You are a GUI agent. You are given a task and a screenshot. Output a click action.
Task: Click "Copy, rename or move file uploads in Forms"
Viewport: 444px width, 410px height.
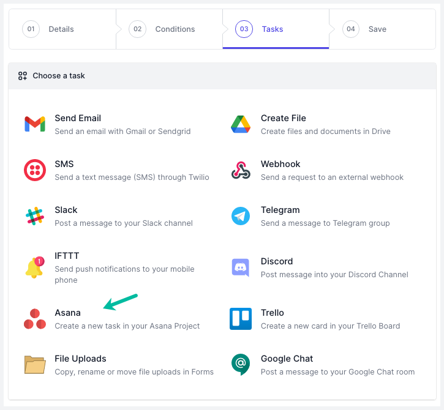[134, 372]
